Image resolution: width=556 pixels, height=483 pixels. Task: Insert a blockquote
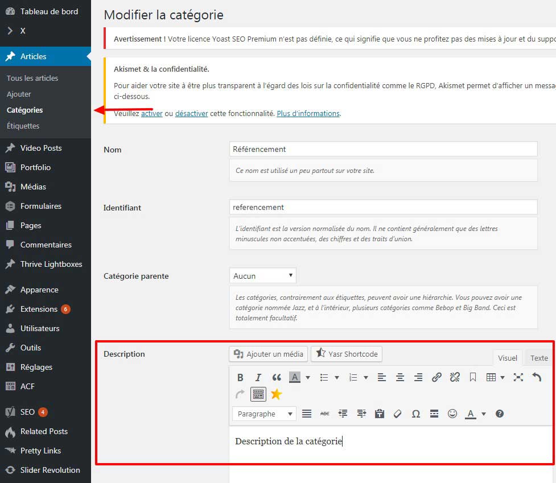277,377
